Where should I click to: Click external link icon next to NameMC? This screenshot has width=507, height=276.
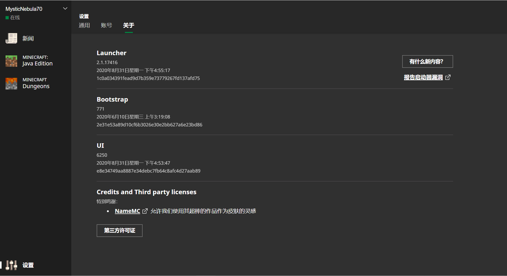tap(145, 211)
